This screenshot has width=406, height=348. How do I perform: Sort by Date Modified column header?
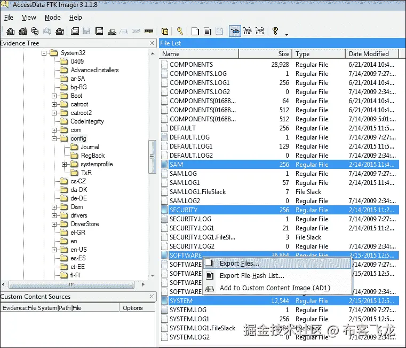coord(372,53)
